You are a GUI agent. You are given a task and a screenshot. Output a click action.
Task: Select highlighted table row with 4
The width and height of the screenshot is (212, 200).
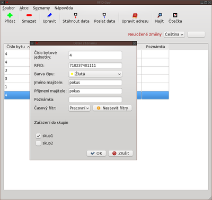click(86, 95)
